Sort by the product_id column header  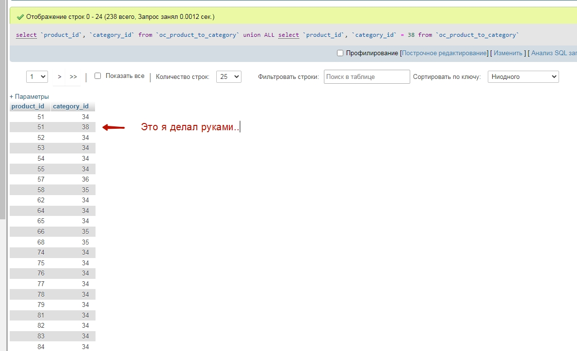28,106
